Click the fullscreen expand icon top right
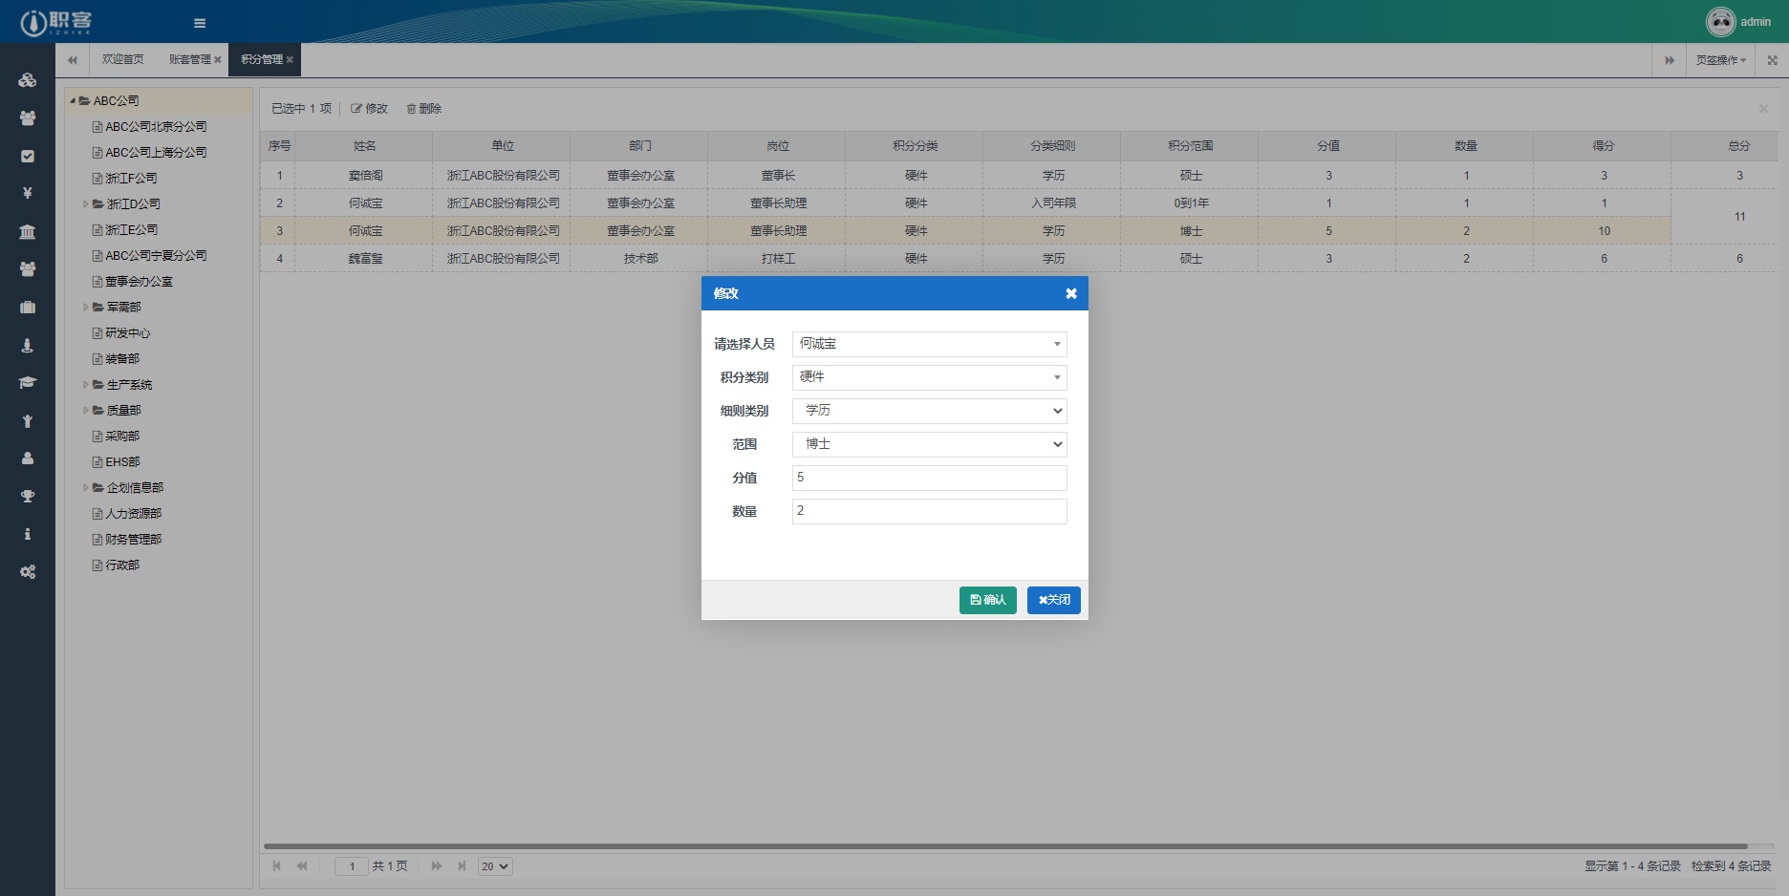1789x896 pixels. [x=1772, y=60]
